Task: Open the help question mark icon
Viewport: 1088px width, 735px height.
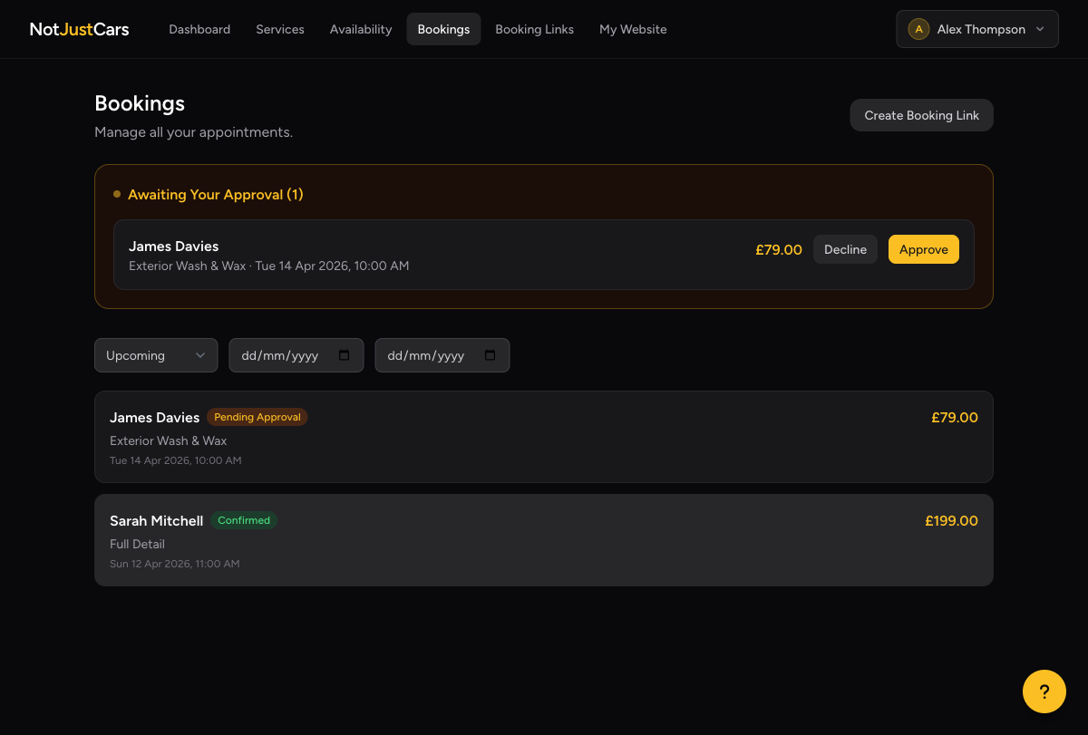Action: click(x=1044, y=691)
